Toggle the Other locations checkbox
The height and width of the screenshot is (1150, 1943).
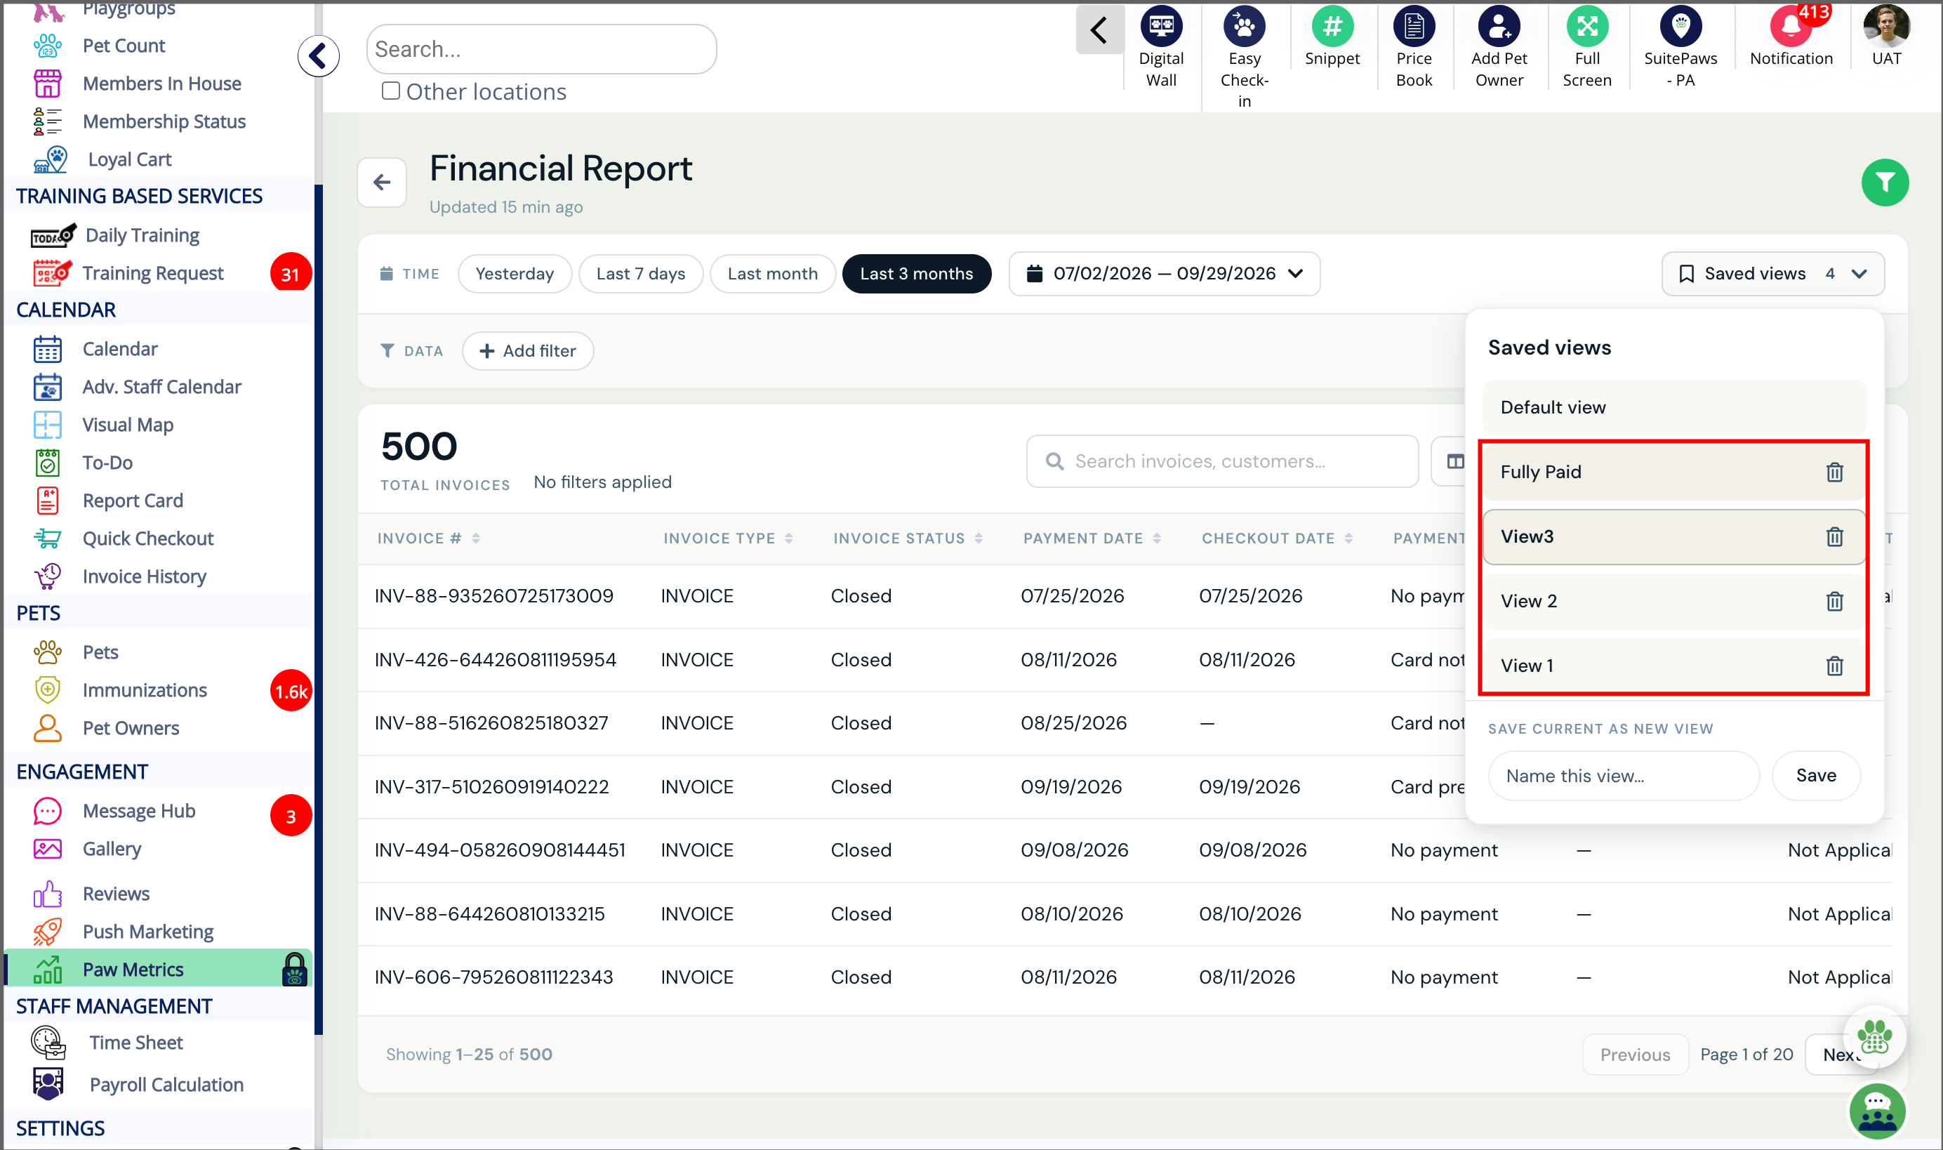pyautogui.click(x=390, y=91)
